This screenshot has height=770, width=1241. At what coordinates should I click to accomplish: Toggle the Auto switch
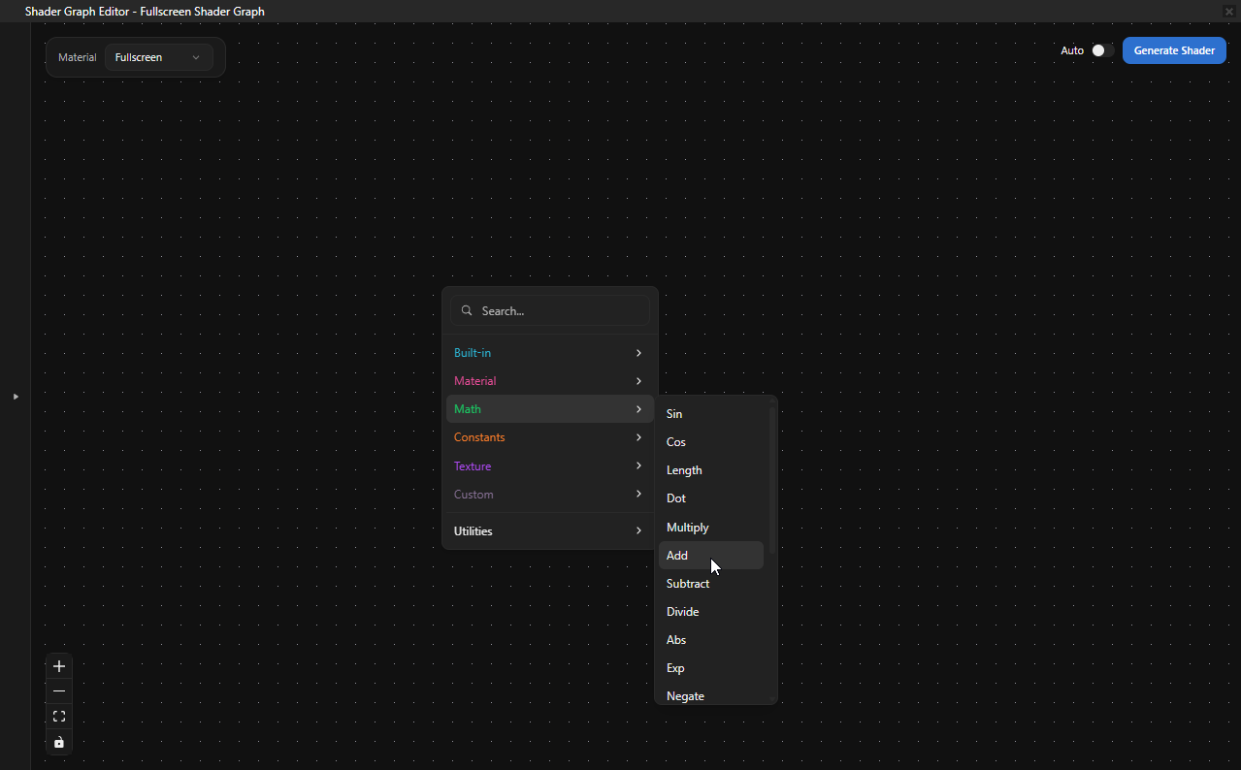click(1102, 50)
